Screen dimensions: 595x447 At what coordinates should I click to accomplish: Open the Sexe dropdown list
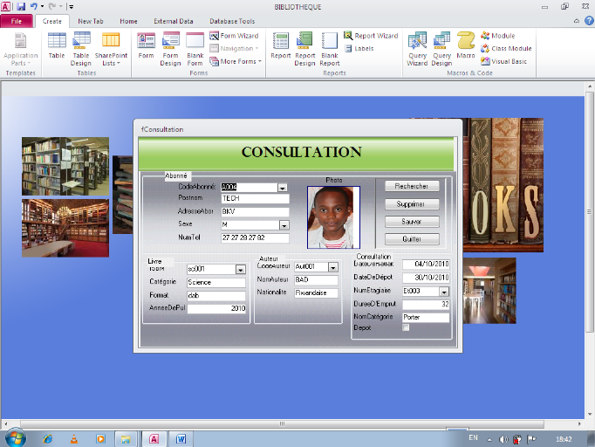point(284,224)
